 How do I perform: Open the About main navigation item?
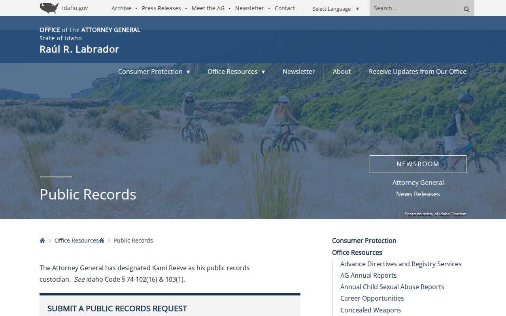click(x=342, y=71)
